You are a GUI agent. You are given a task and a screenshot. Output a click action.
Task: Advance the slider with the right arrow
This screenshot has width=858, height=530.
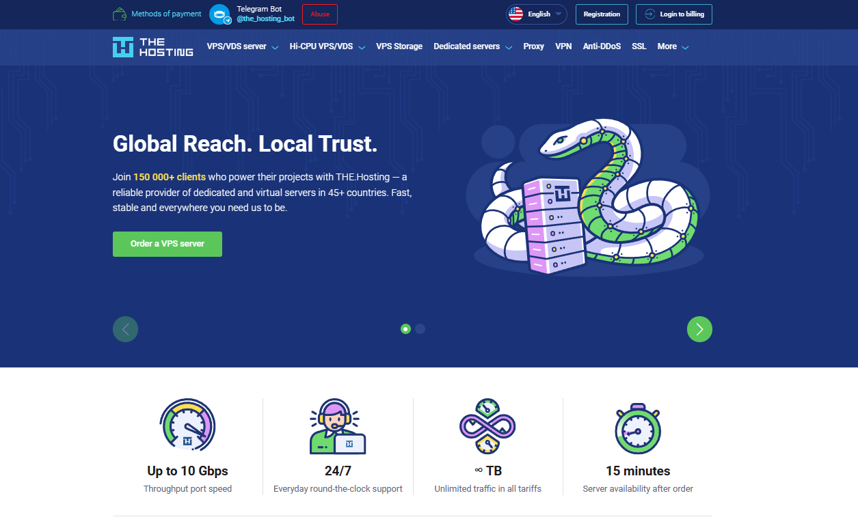[699, 329]
